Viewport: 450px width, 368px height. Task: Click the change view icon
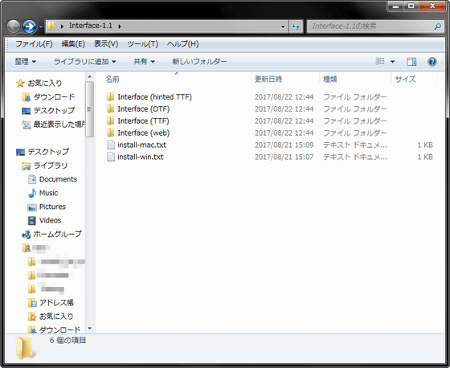tap(380, 61)
